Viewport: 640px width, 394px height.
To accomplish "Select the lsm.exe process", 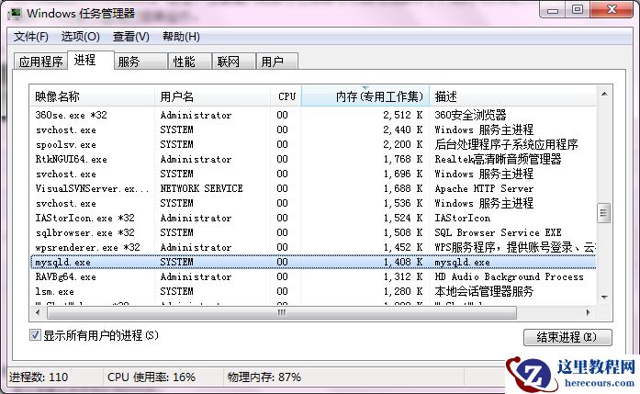I will click(x=313, y=291).
